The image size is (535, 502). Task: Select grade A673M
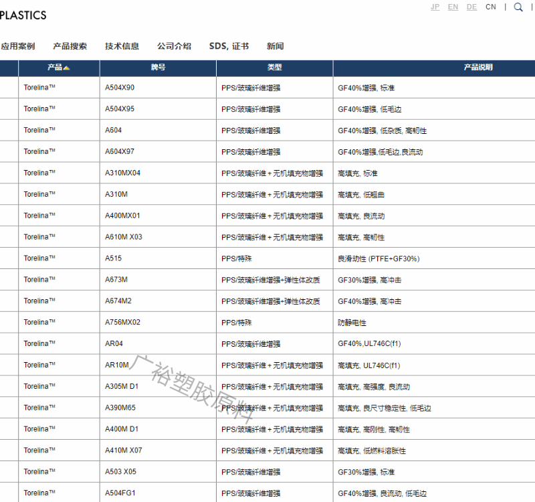click(116, 279)
